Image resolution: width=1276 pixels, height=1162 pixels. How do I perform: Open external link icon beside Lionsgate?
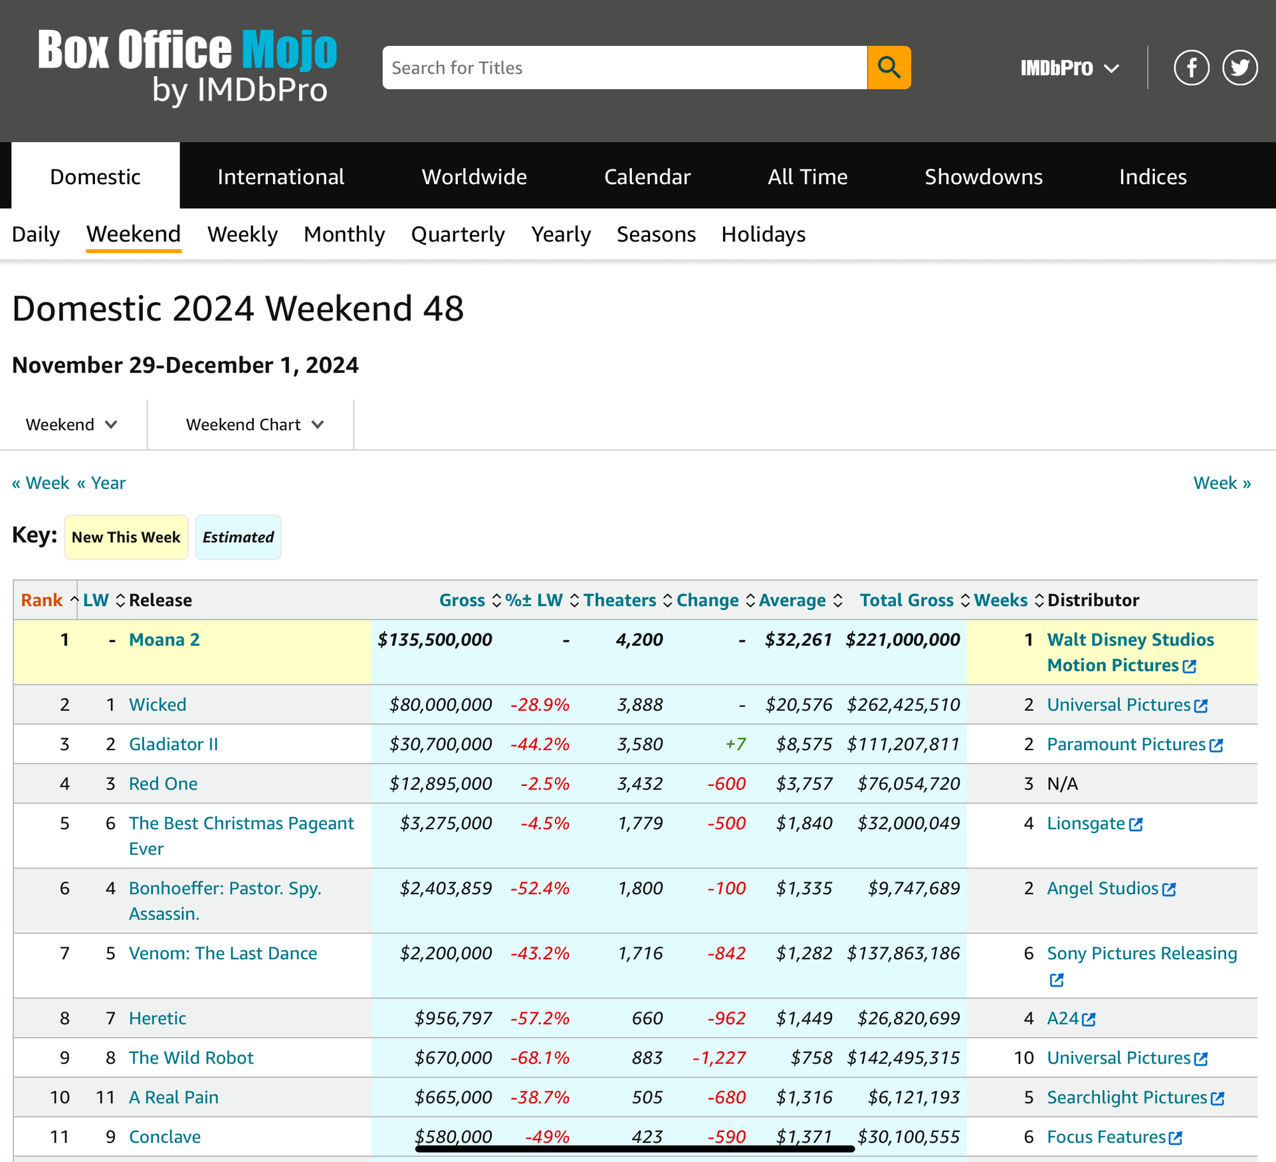point(1136,824)
